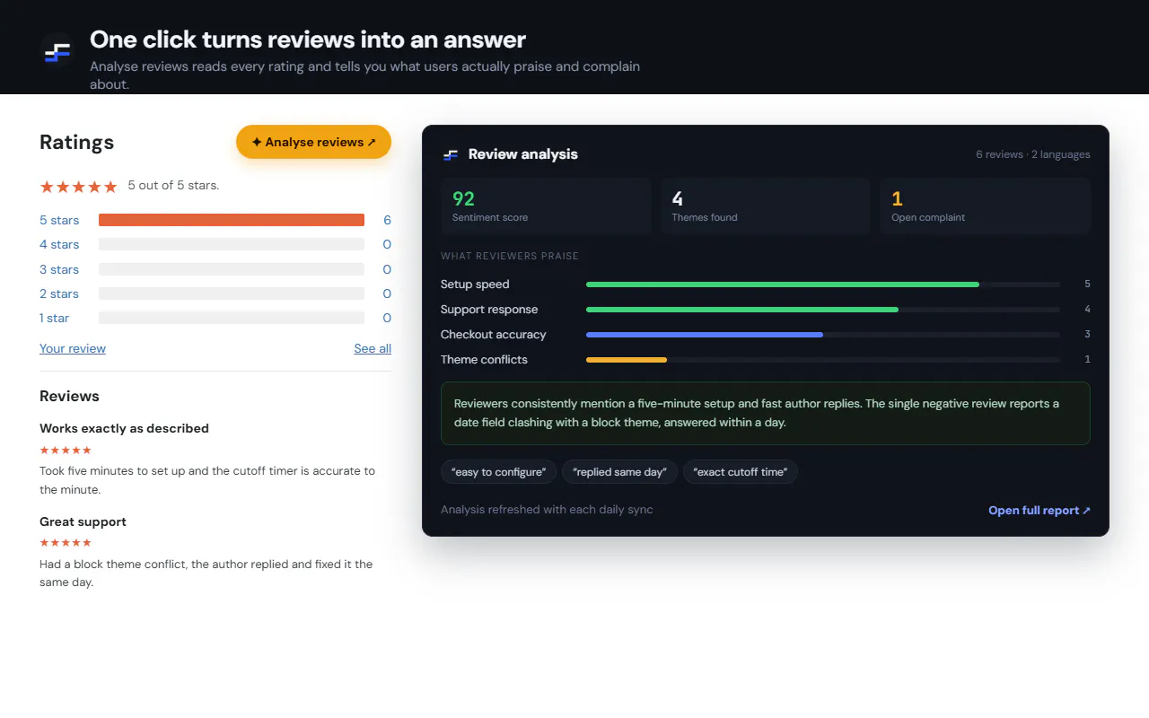This screenshot has width=1149, height=718.
Task: Click the "5 out of 5 stars." text
Action: pos(173,186)
